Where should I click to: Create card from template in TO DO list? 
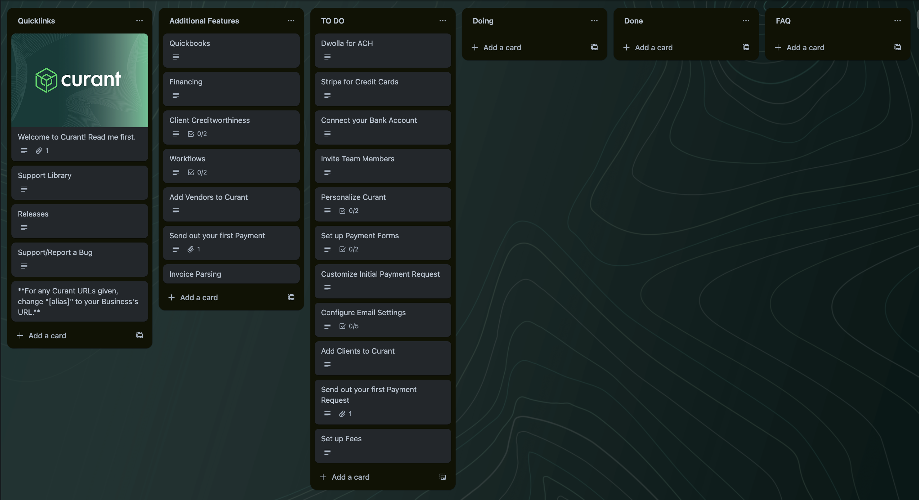point(443,476)
